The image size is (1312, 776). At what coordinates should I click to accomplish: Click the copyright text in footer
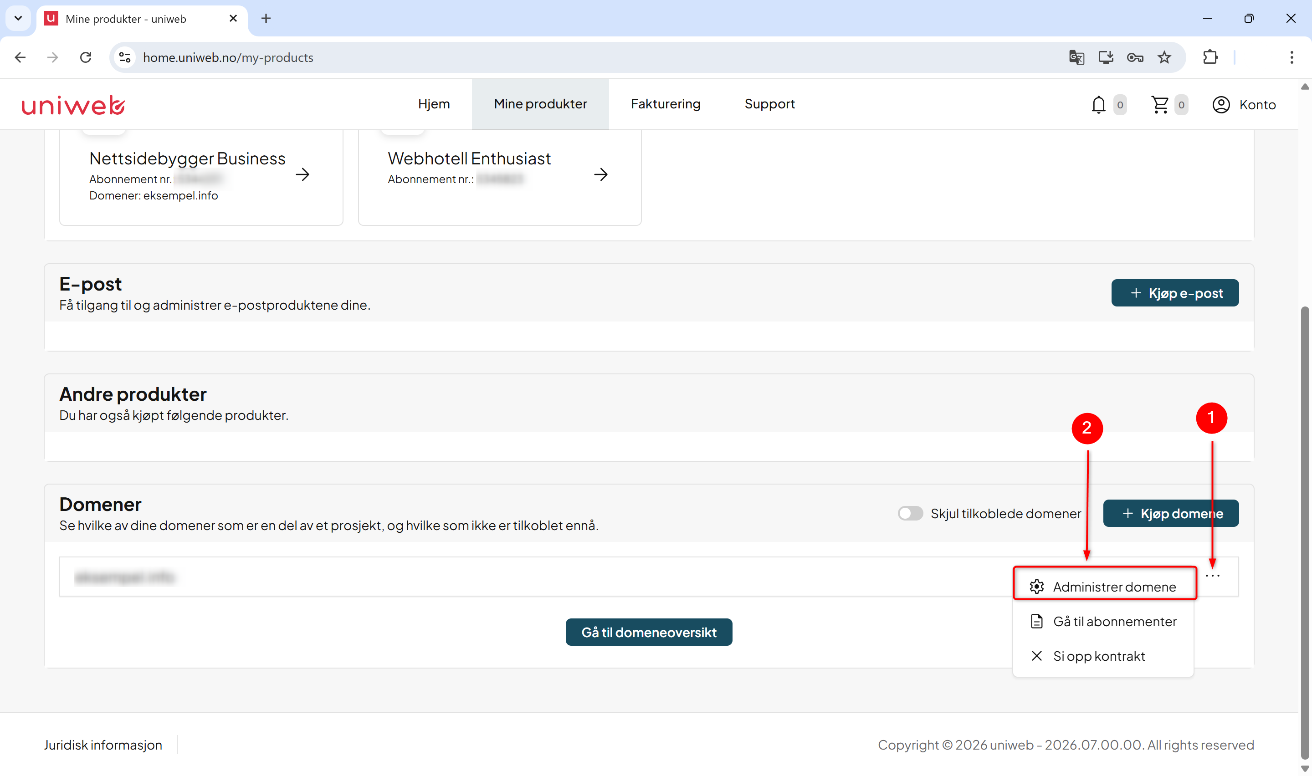point(1066,745)
